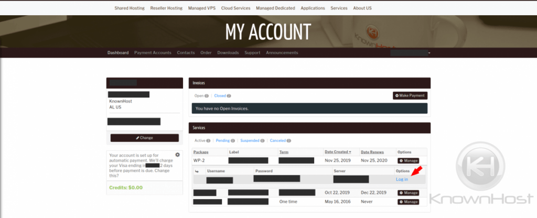Click the autopay settings gear icon
The height and width of the screenshot is (218, 537).
(x=177, y=155)
